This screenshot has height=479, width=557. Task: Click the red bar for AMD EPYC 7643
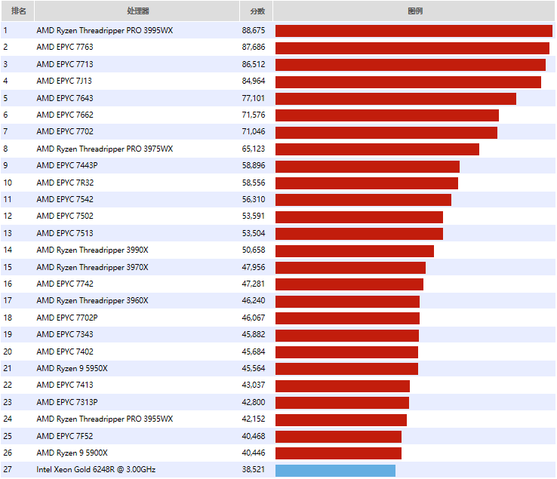point(395,99)
